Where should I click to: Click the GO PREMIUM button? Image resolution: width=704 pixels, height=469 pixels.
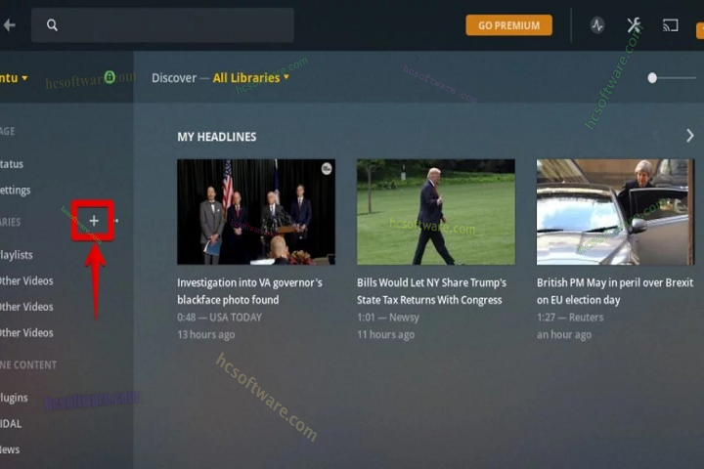tap(508, 25)
